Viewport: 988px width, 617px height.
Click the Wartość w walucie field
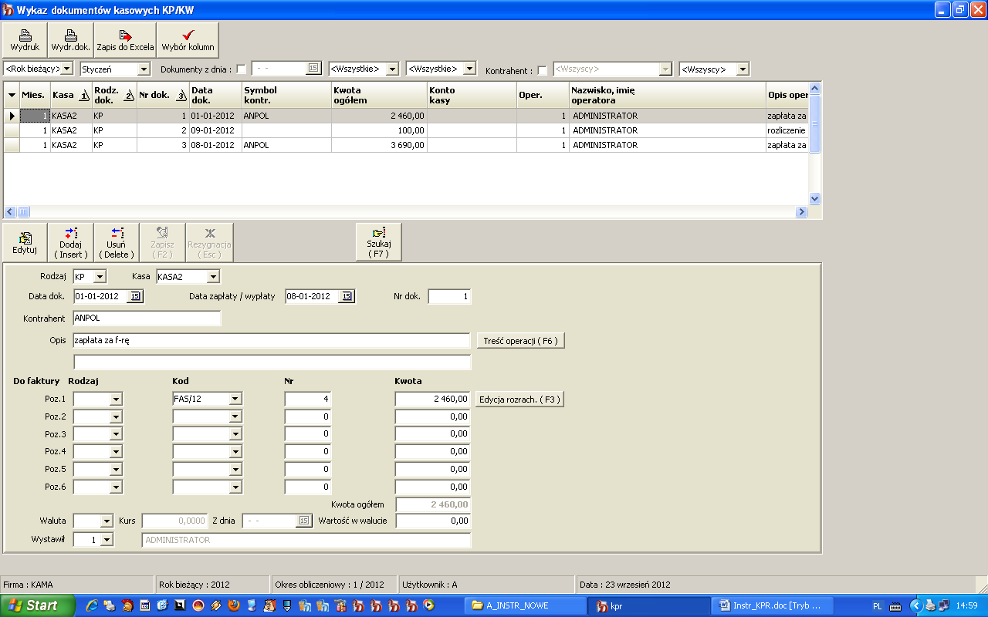click(x=432, y=521)
